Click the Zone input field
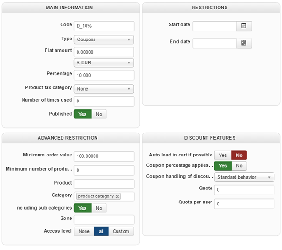The width and height of the screenshot is (282, 250). pyautogui.click(x=104, y=219)
